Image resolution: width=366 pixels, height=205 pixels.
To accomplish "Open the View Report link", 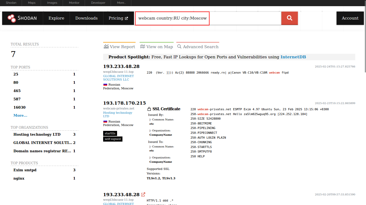I will click(119, 47).
